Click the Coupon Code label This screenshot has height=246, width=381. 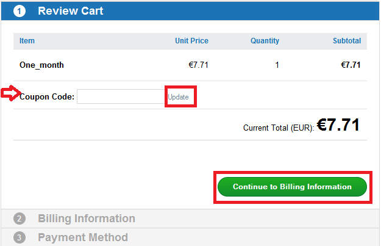click(x=47, y=96)
